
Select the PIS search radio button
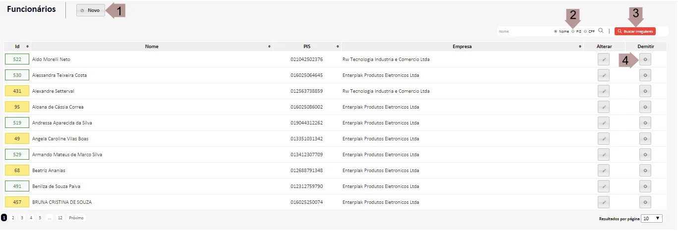tap(573, 31)
